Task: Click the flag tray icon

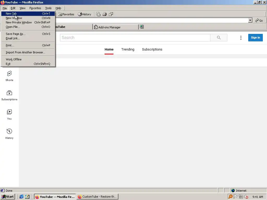Action: (236, 197)
